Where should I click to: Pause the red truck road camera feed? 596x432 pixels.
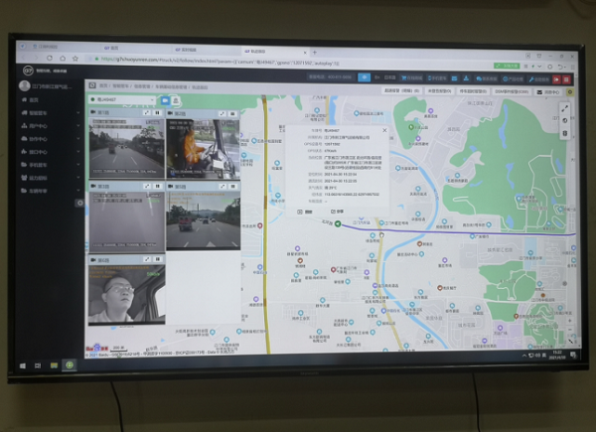pyautogui.click(x=233, y=186)
